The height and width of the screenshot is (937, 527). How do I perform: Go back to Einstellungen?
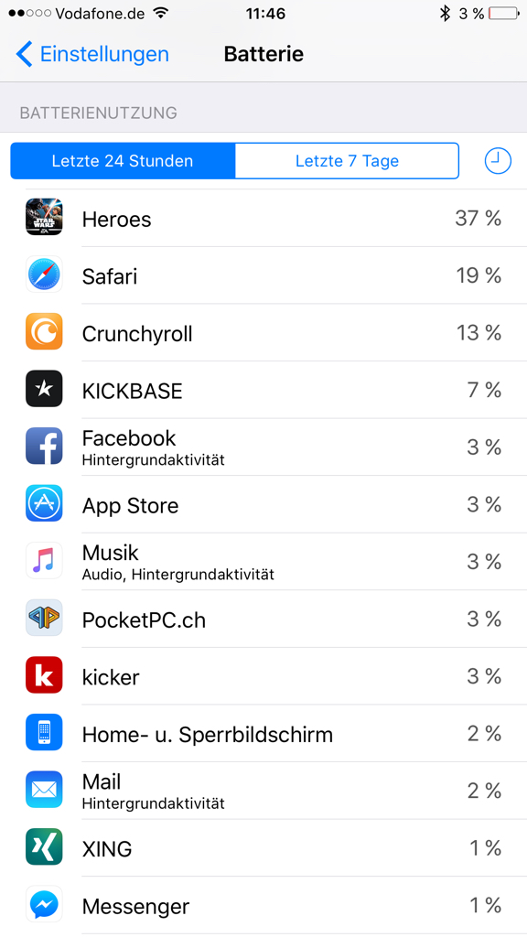click(92, 54)
